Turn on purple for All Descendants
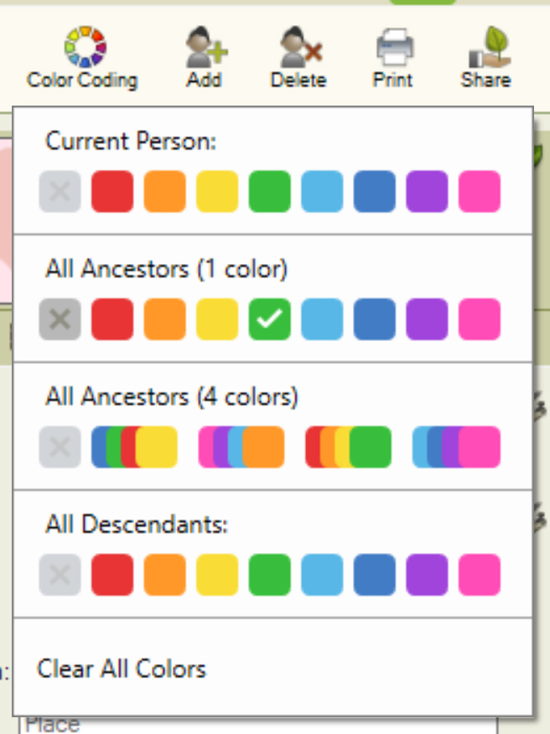The image size is (550, 734). coord(426,575)
